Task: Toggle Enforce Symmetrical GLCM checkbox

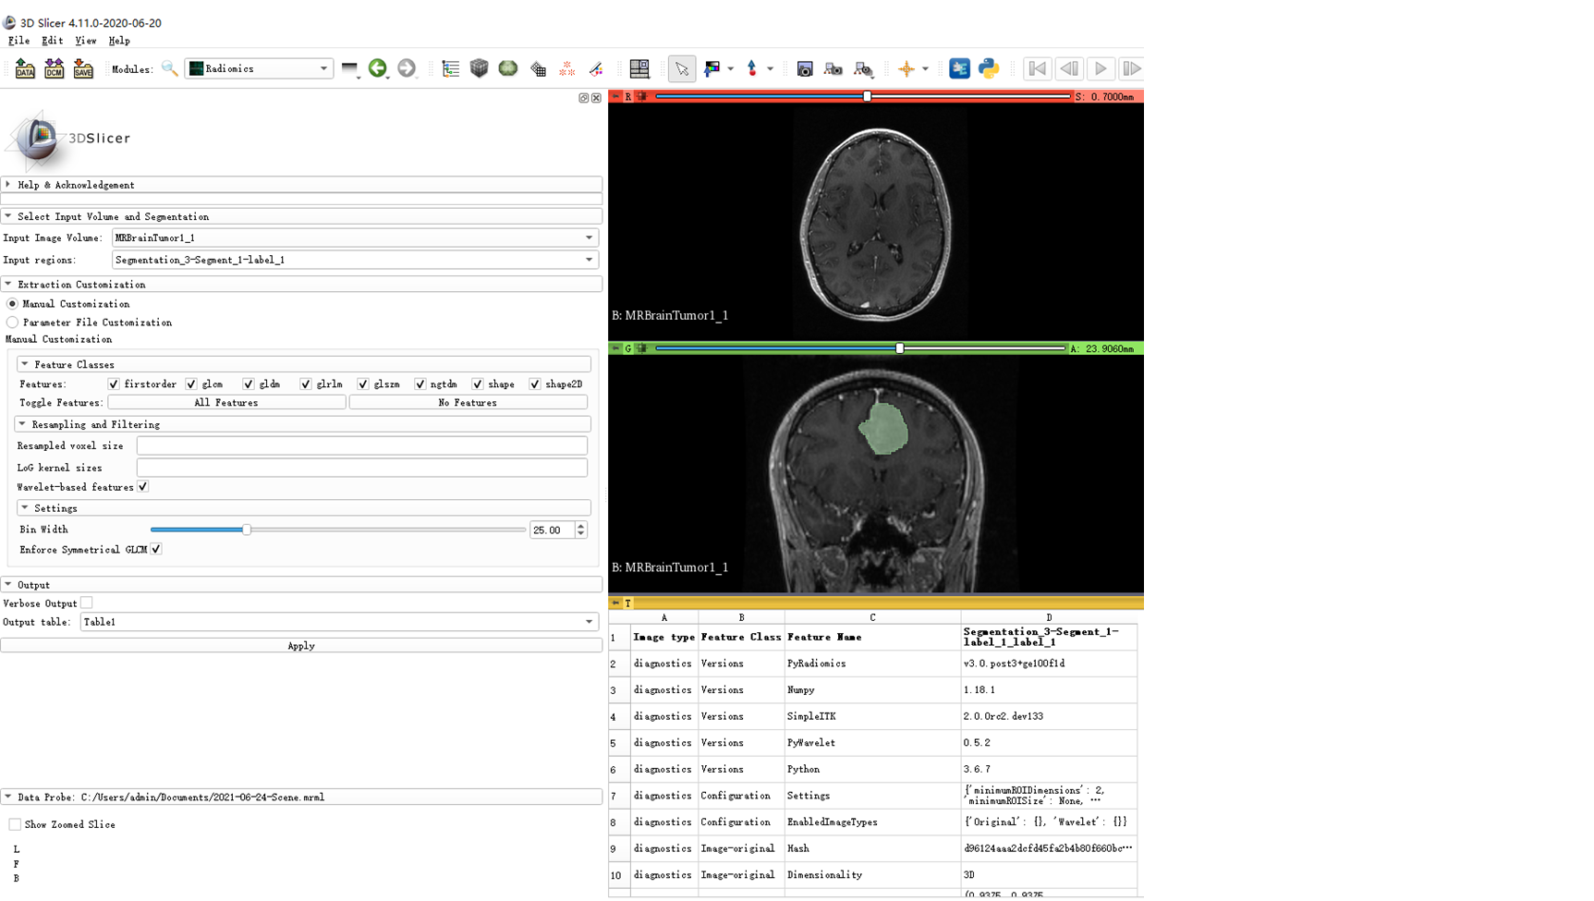Action: [x=156, y=549]
